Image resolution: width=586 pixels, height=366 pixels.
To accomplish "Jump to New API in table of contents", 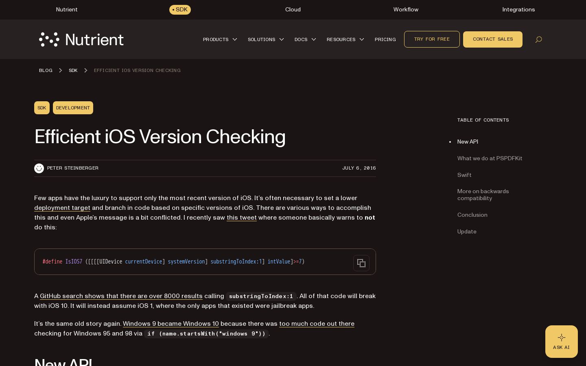I will pos(468,142).
